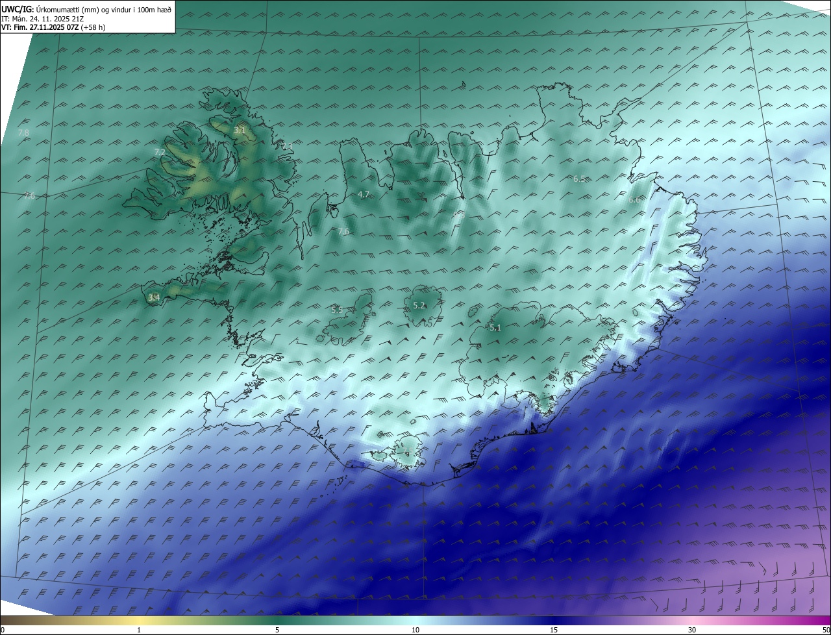Viewport: 831px width, 635px height.
Task: Click the 7.6 value below the 7.8 label
Action: tap(29, 196)
